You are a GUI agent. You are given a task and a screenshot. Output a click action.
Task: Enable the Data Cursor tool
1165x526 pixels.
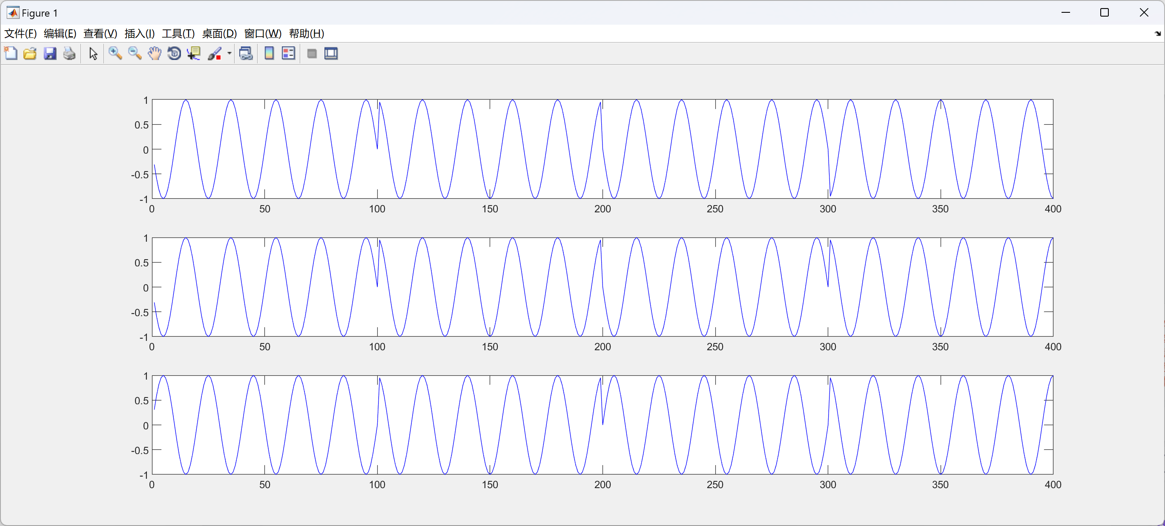pyautogui.click(x=194, y=53)
